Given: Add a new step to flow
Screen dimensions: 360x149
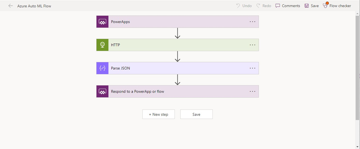Looking at the screenshot, I should (158, 114).
